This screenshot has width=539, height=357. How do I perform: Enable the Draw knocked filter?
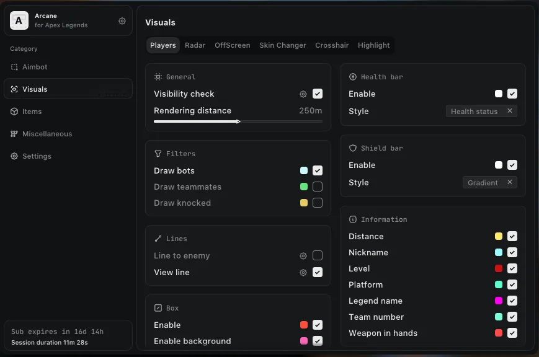pos(318,203)
